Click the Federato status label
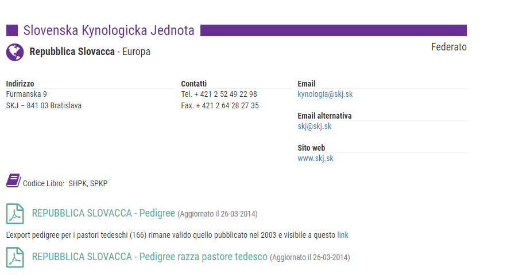The height and width of the screenshot is (275, 511). click(449, 47)
